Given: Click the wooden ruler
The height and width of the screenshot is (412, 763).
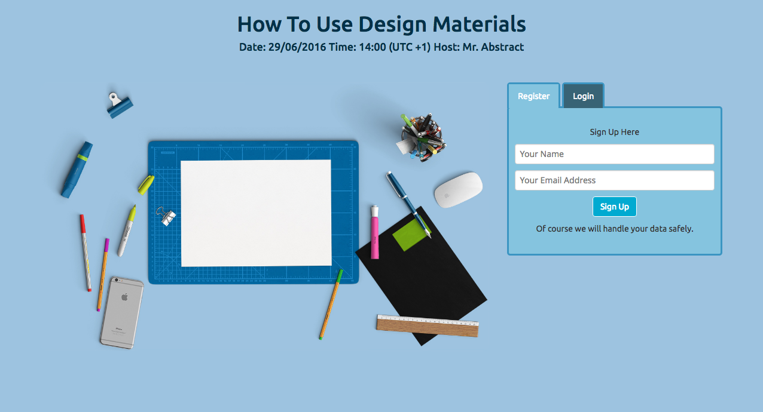Looking at the screenshot, I should click(x=428, y=325).
